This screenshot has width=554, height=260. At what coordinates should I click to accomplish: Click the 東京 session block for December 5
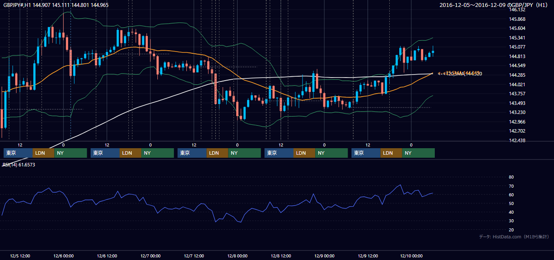click(x=18, y=153)
